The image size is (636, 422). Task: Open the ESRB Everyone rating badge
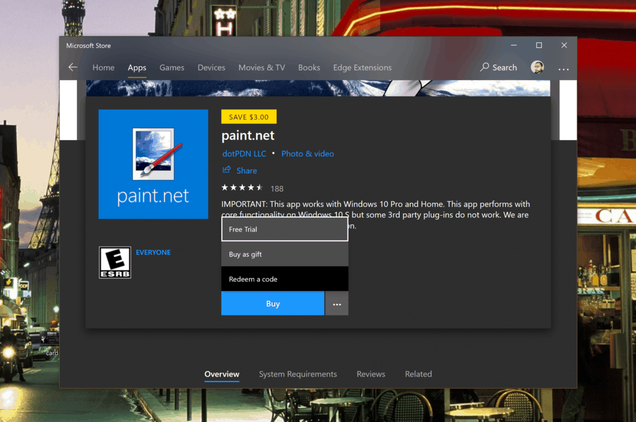[115, 262]
